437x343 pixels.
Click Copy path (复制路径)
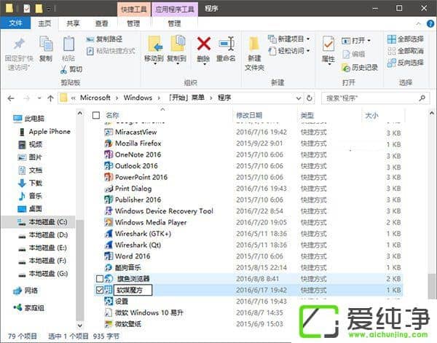[x=104, y=39]
